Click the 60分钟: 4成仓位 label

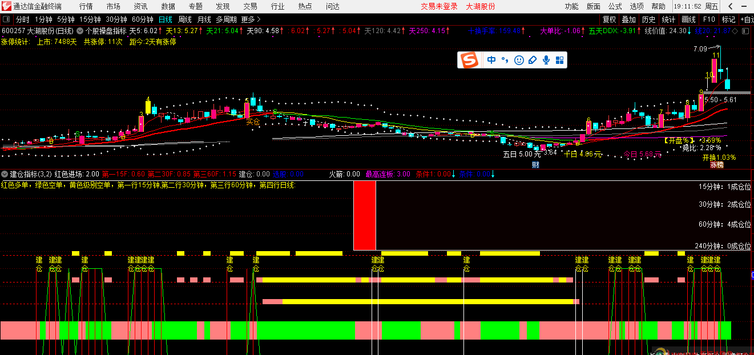(x=725, y=224)
